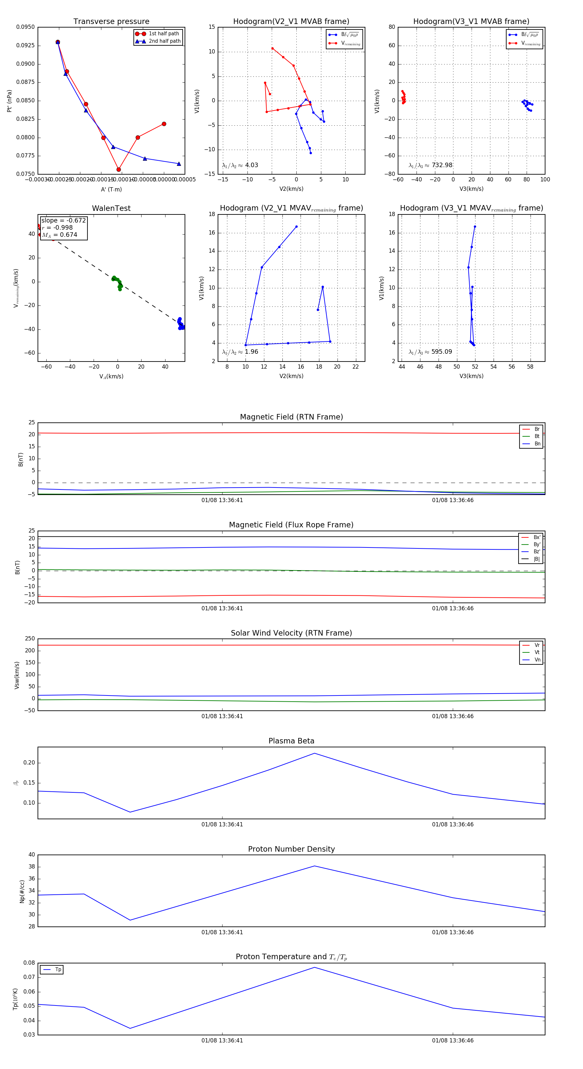Click the peak of the Plasma Beta curve
This screenshot has height=1069, width=583.
(x=314, y=753)
